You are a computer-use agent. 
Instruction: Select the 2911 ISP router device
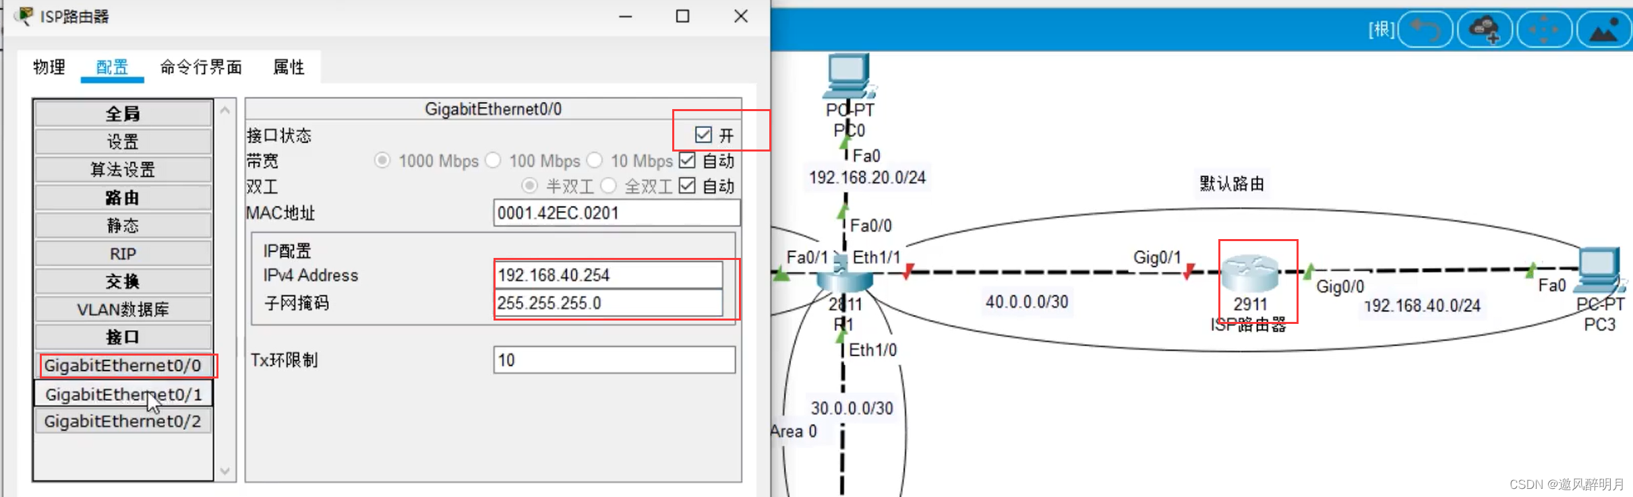(1250, 273)
